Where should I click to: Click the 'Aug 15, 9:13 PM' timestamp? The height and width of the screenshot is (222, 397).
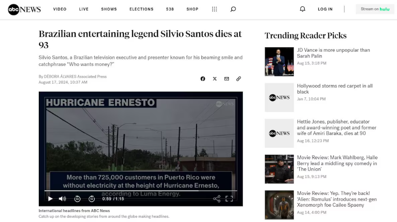[312, 177]
